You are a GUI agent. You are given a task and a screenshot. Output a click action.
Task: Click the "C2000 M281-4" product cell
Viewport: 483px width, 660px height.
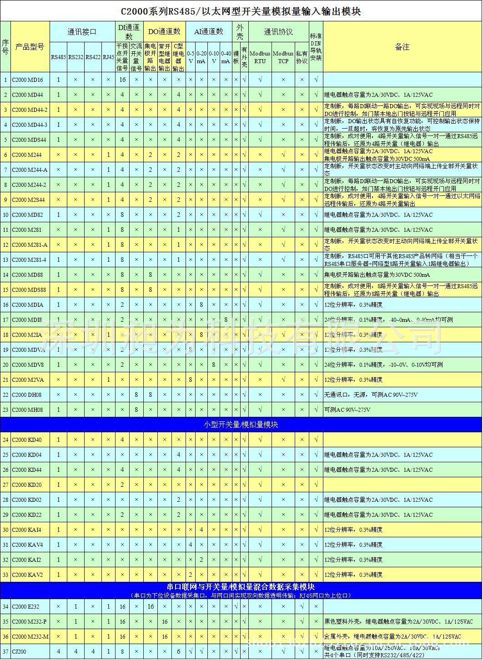(29, 260)
